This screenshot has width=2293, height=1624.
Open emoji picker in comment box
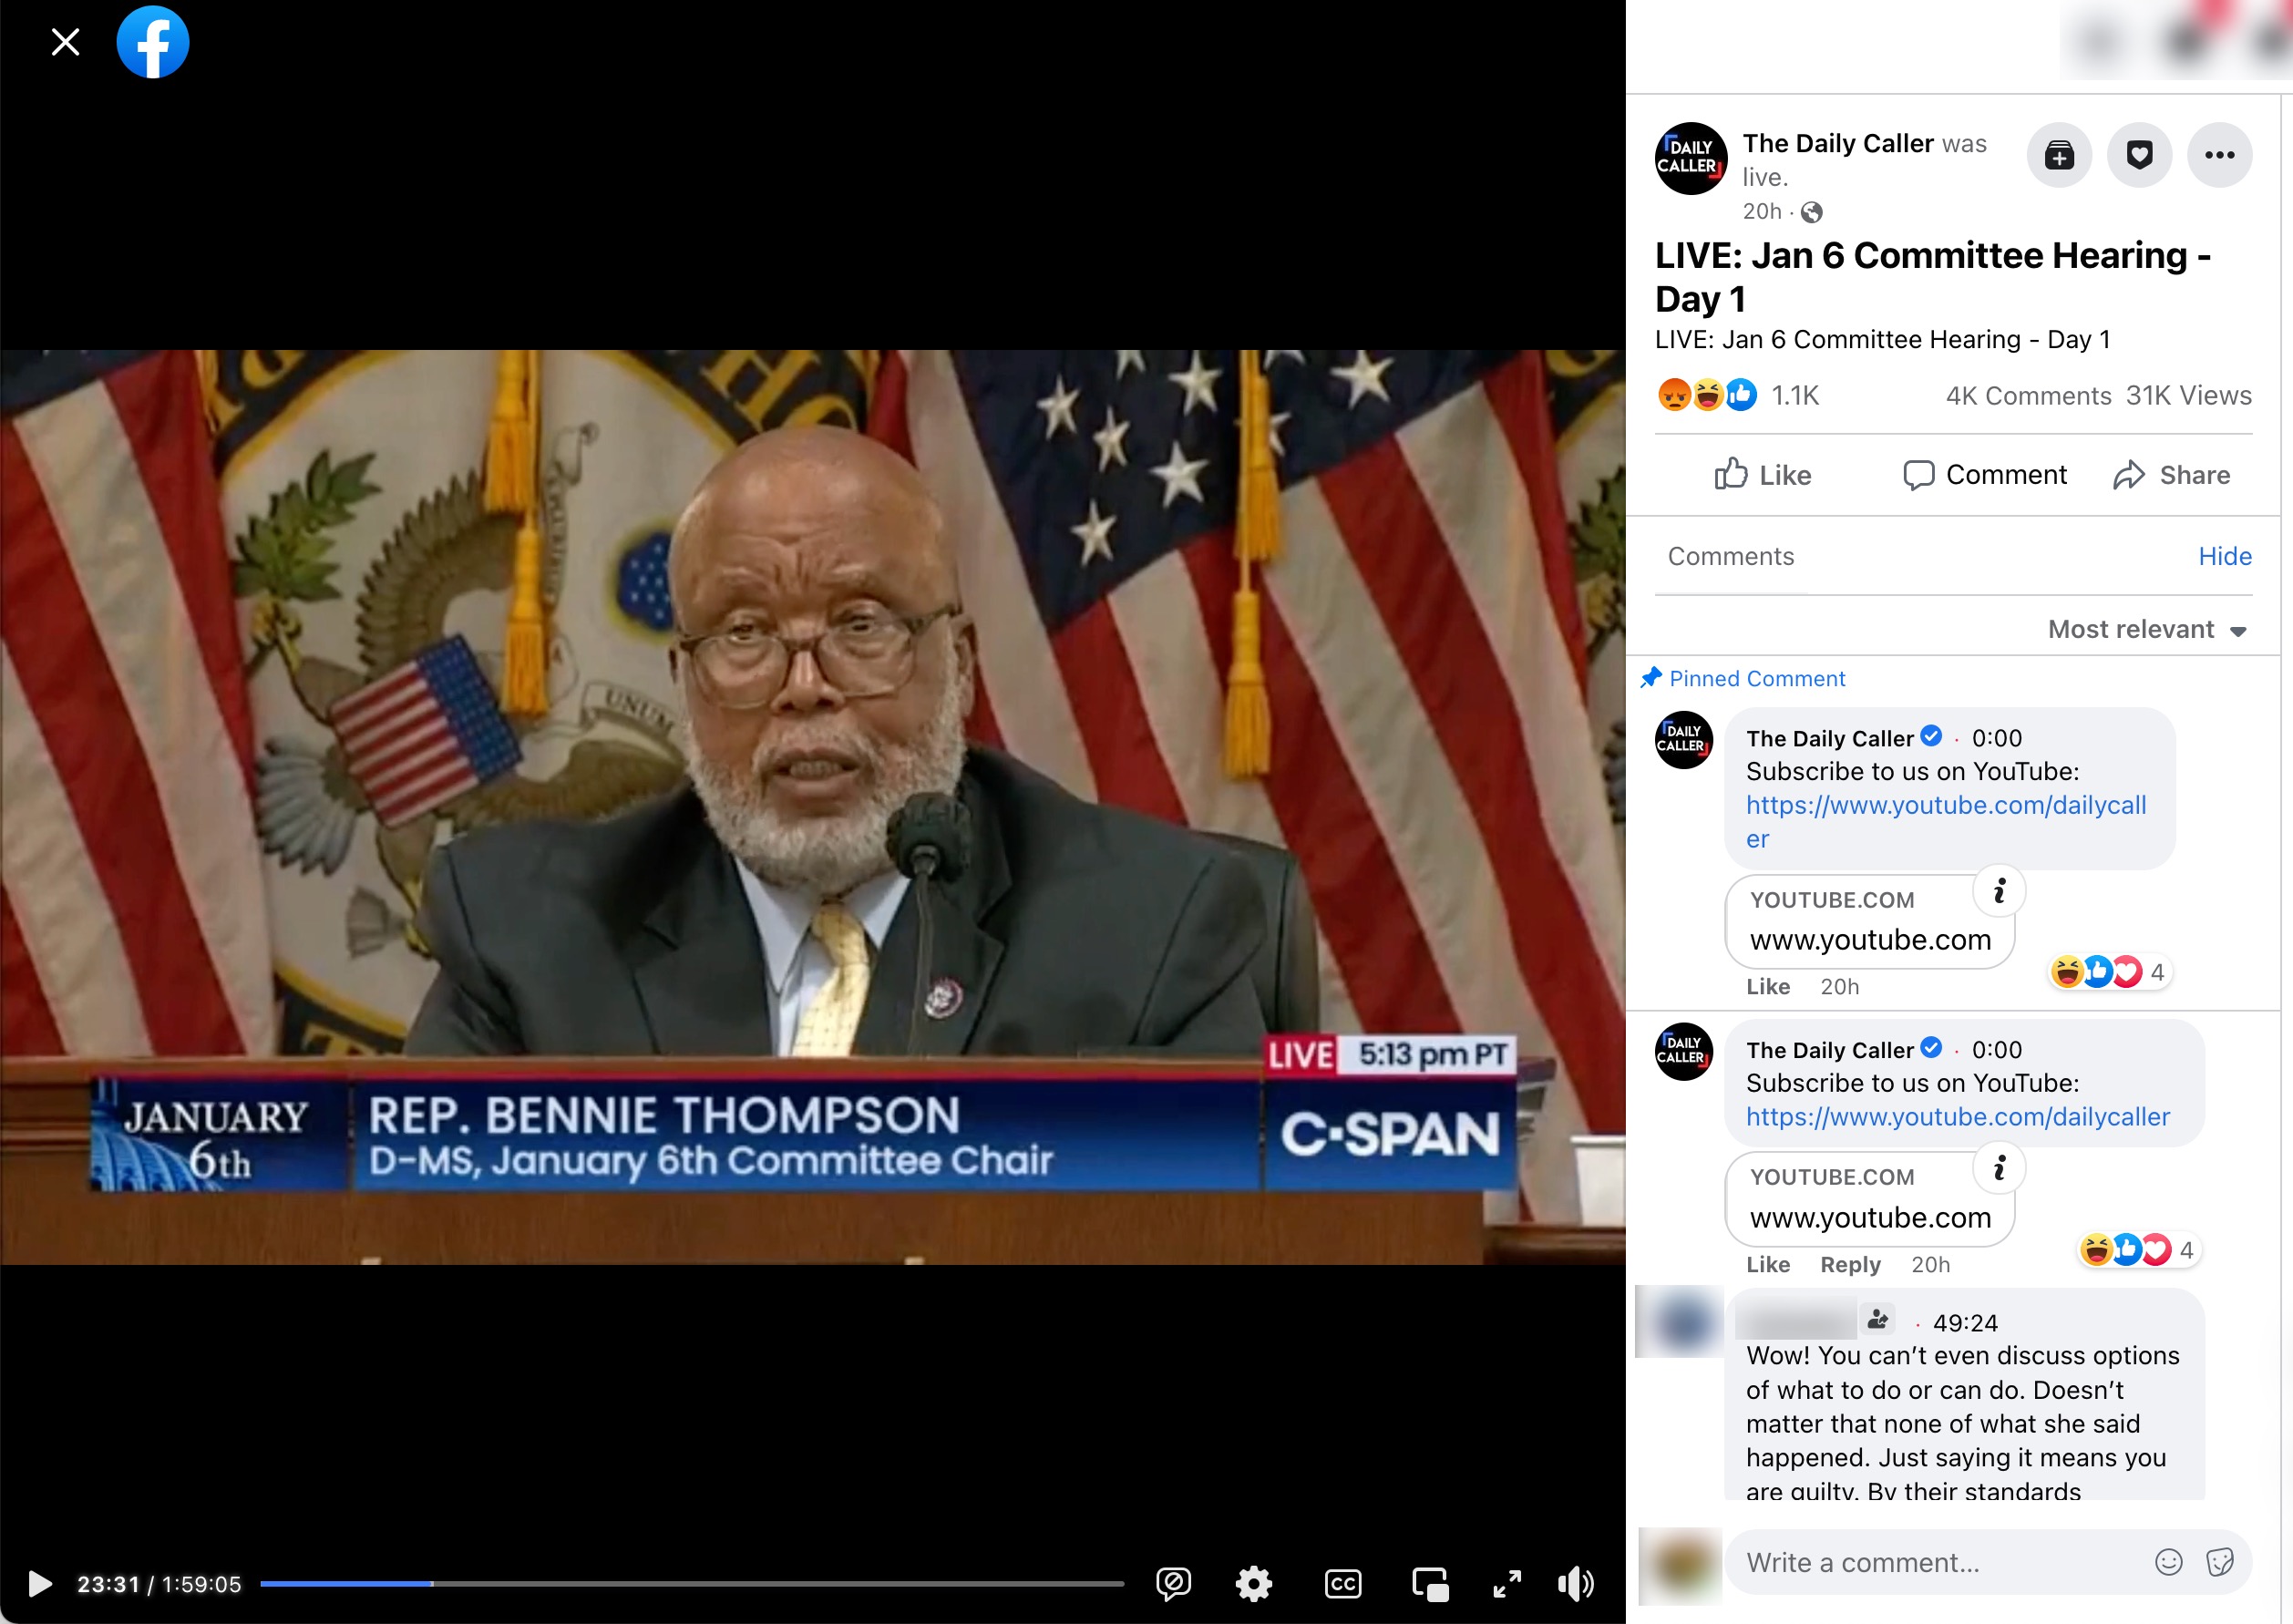point(2167,1562)
